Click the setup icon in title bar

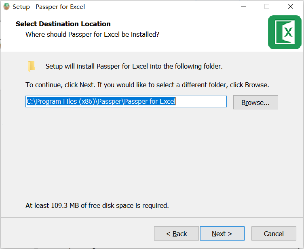click(x=6, y=6)
